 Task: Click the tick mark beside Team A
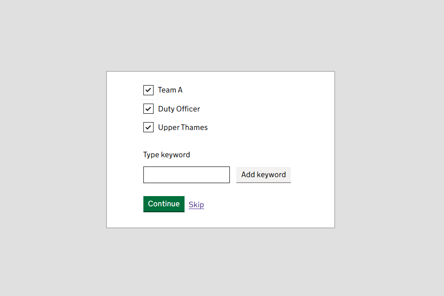tap(148, 90)
